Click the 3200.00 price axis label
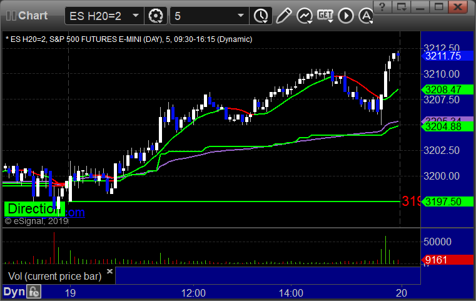The height and width of the screenshot is (301, 476). (x=442, y=176)
